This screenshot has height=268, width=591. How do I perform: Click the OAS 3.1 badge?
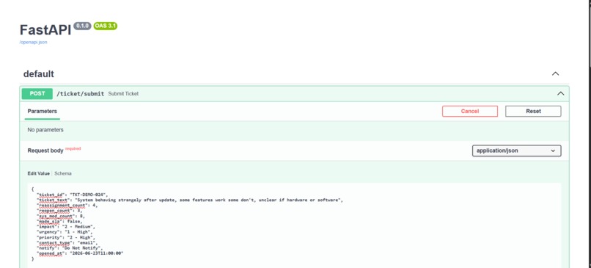[105, 26]
